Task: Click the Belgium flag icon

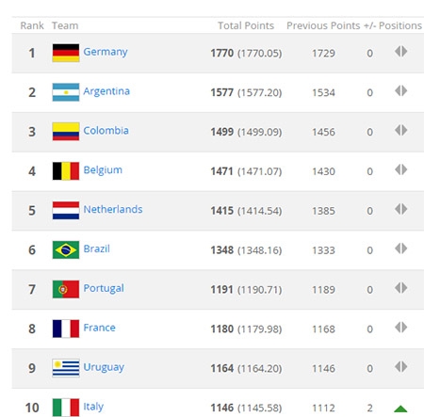Action: (66, 171)
